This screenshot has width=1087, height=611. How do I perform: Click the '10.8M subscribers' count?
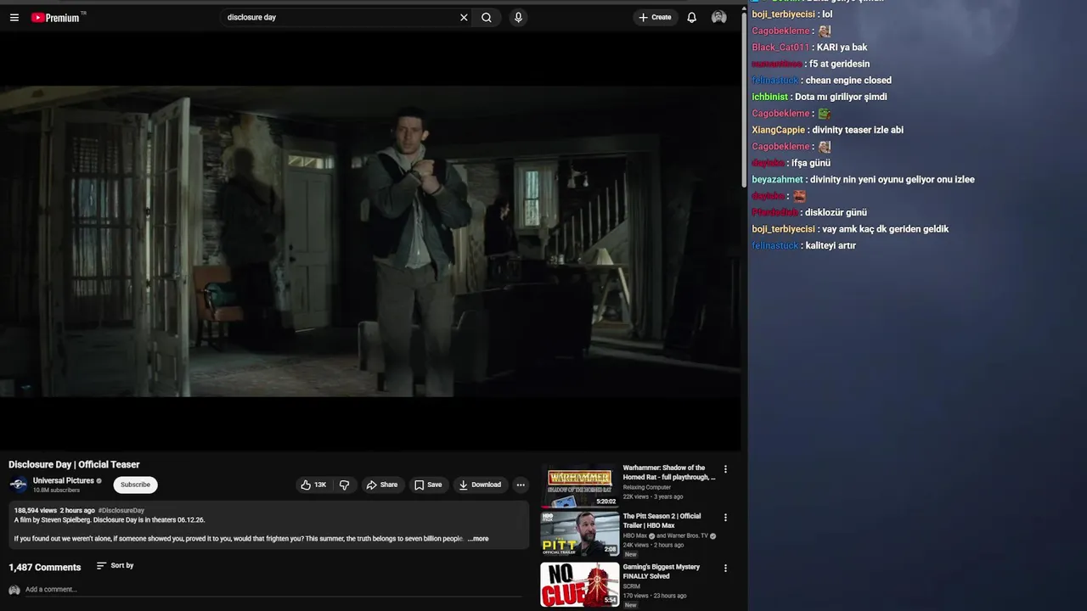click(56, 490)
